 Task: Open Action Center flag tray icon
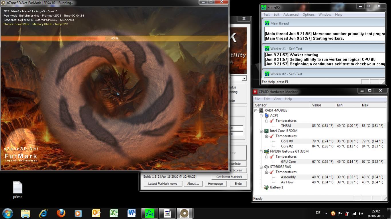tap(340, 213)
